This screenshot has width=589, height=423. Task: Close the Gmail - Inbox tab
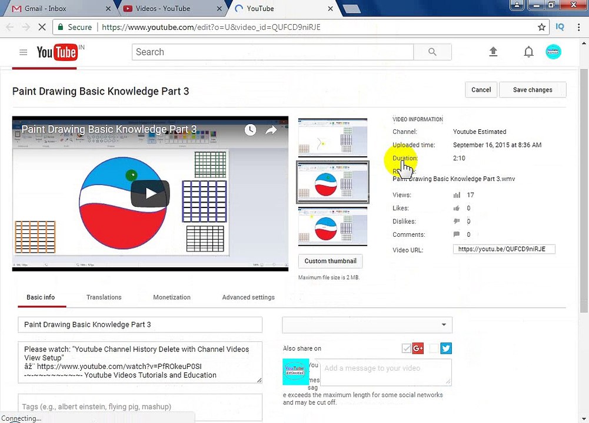pyautogui.click(x=108, y=8)
